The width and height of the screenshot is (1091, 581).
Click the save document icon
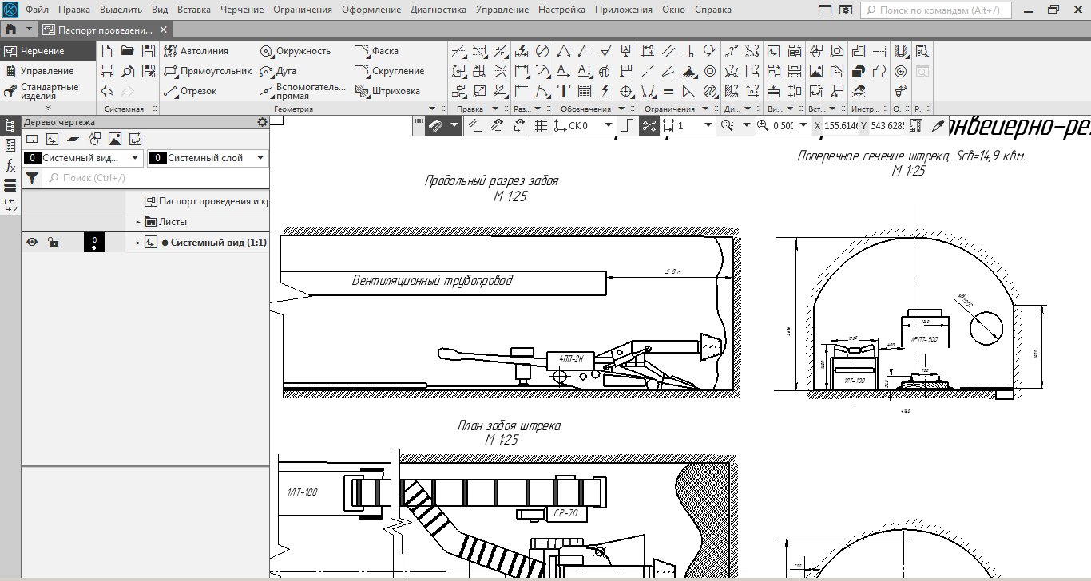149,51
